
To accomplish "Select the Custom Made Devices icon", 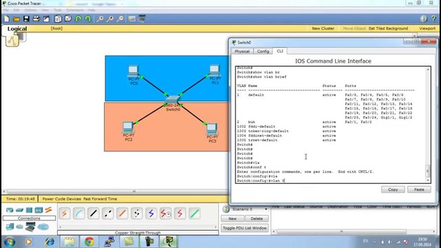I will [x=30, y=227].
